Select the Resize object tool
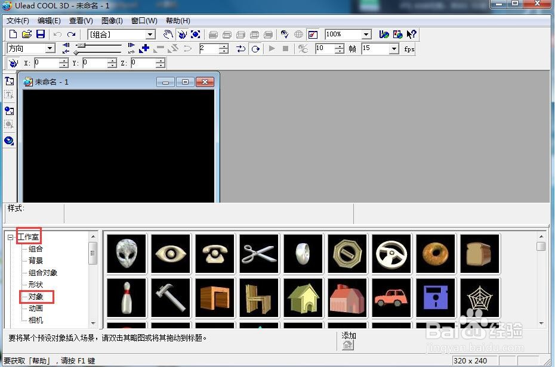Viewport: 555px width, 367px height. (196, 35)
